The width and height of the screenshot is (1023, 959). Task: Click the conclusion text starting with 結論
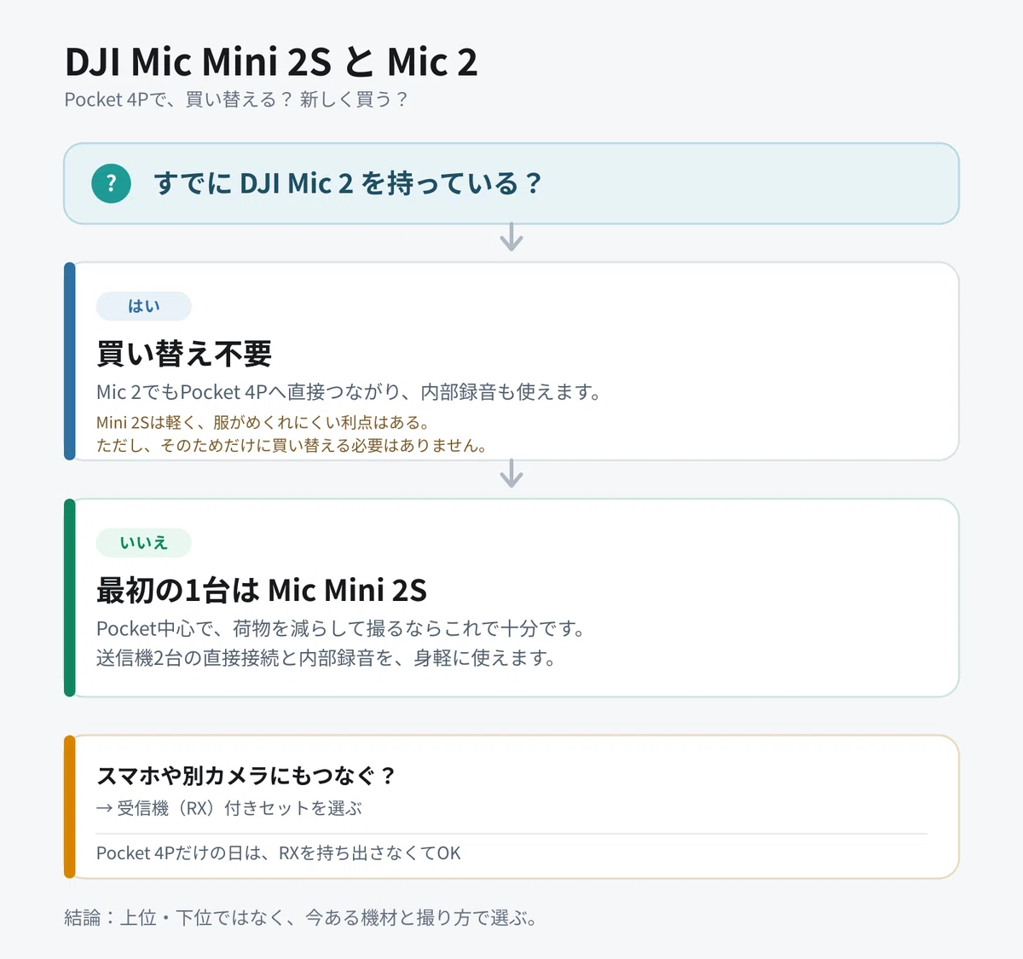301,918
